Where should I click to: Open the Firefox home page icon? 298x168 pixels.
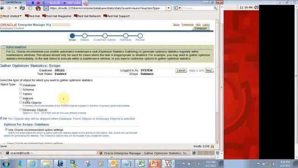click(38, 8)
